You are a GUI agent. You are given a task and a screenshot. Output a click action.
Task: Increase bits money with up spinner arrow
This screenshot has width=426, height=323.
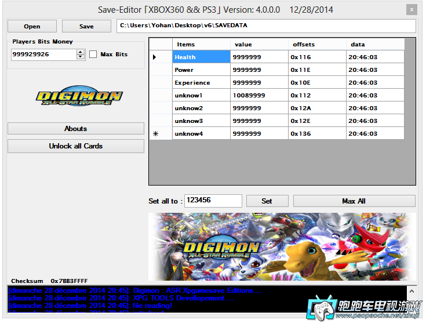[81, 52]
